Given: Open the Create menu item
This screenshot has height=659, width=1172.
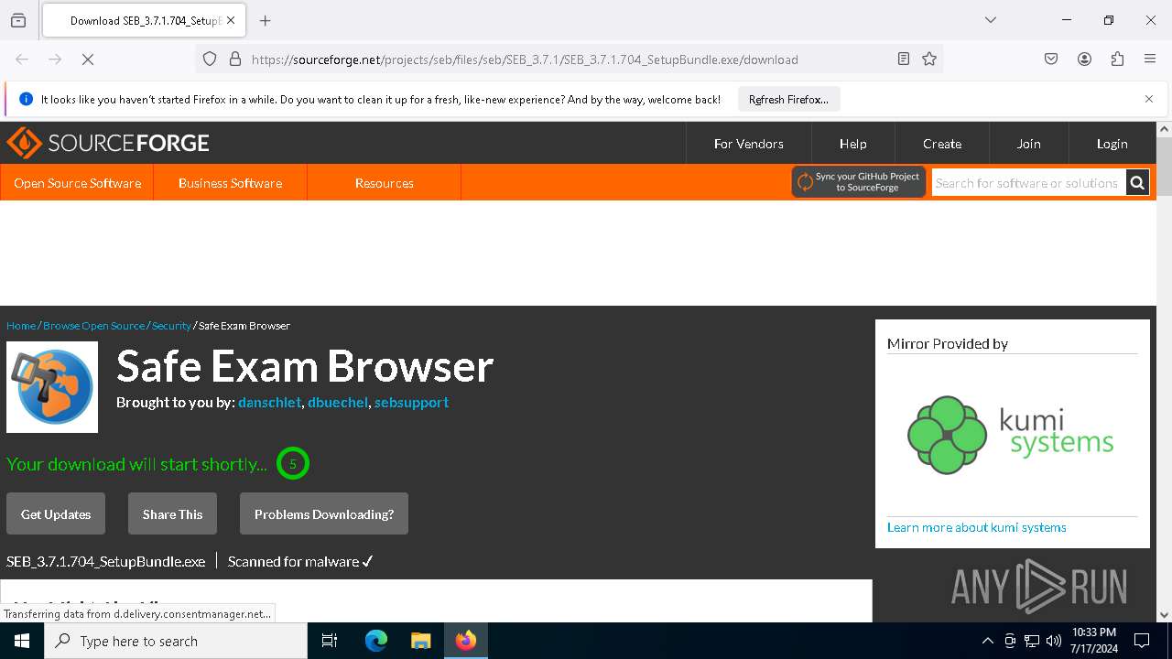Looking at the screenshot, I should point(942,144).
